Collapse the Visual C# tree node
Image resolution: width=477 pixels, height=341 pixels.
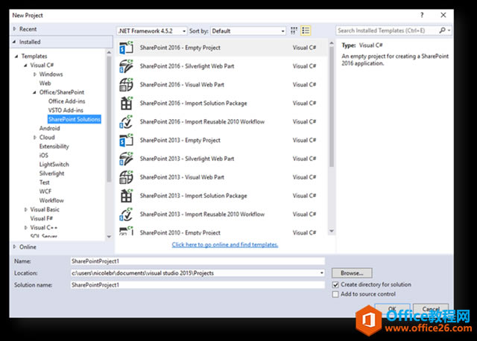point(26,65)
